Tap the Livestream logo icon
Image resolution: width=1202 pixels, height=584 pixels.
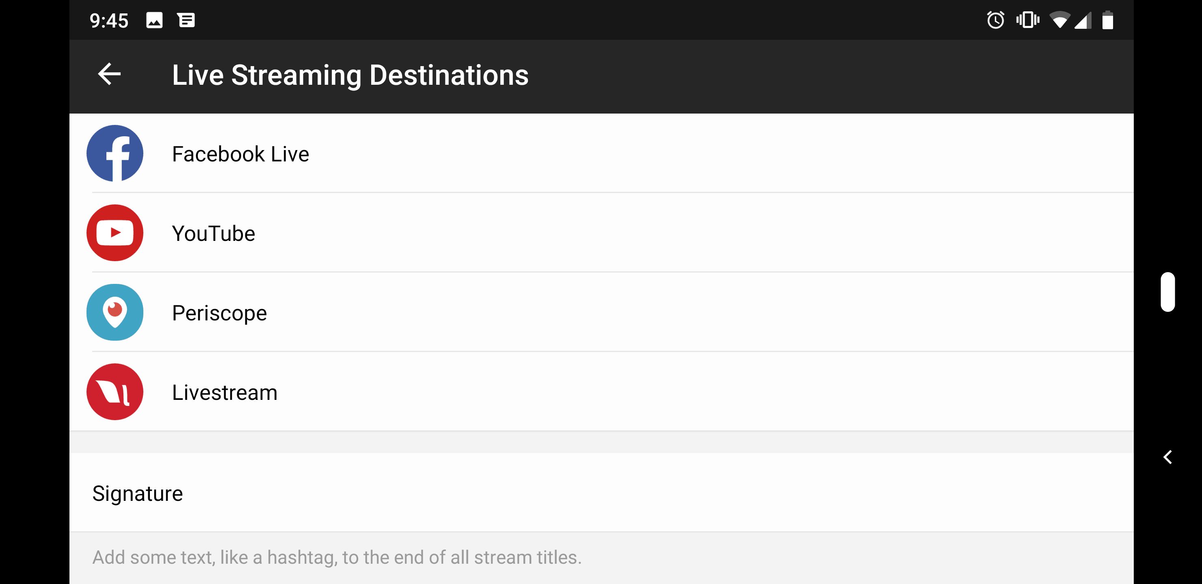pos(115,392)
